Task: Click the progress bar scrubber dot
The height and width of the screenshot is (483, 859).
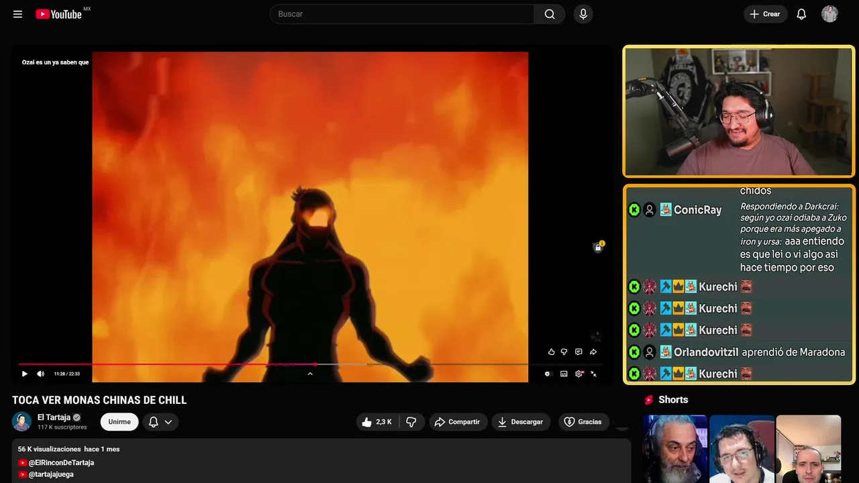Action: coord(315,364)
